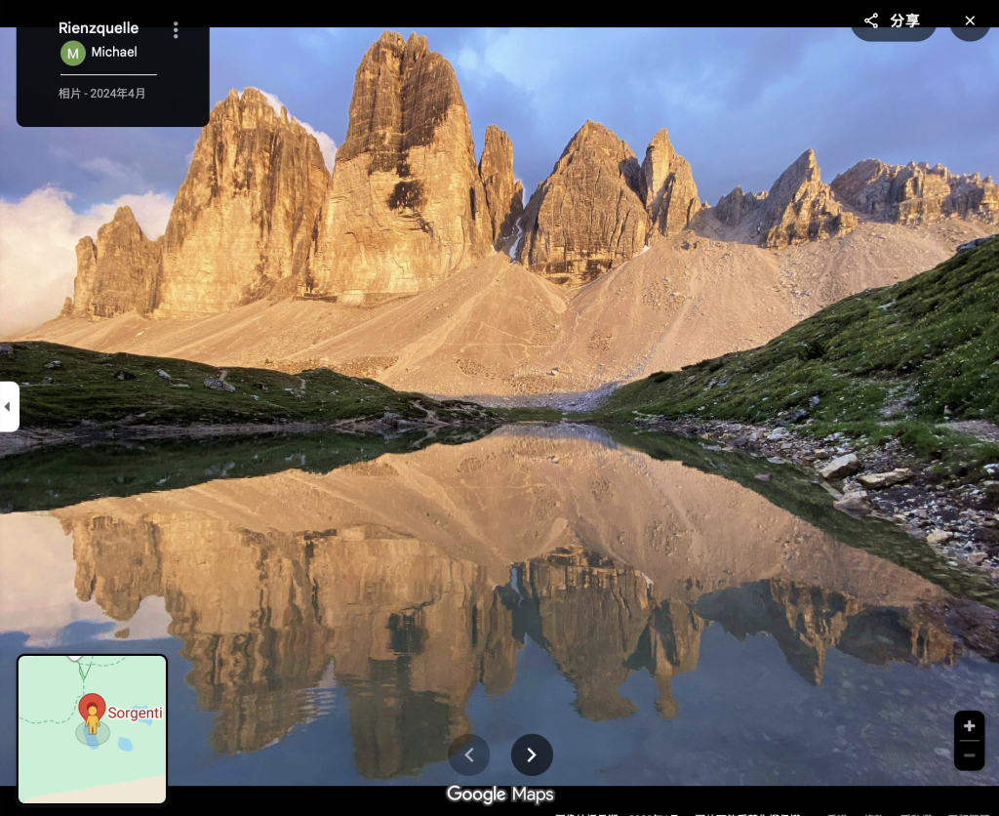Expand the collapsed side panel arrow
Screen dimensions: 999x816
point(9,406)
